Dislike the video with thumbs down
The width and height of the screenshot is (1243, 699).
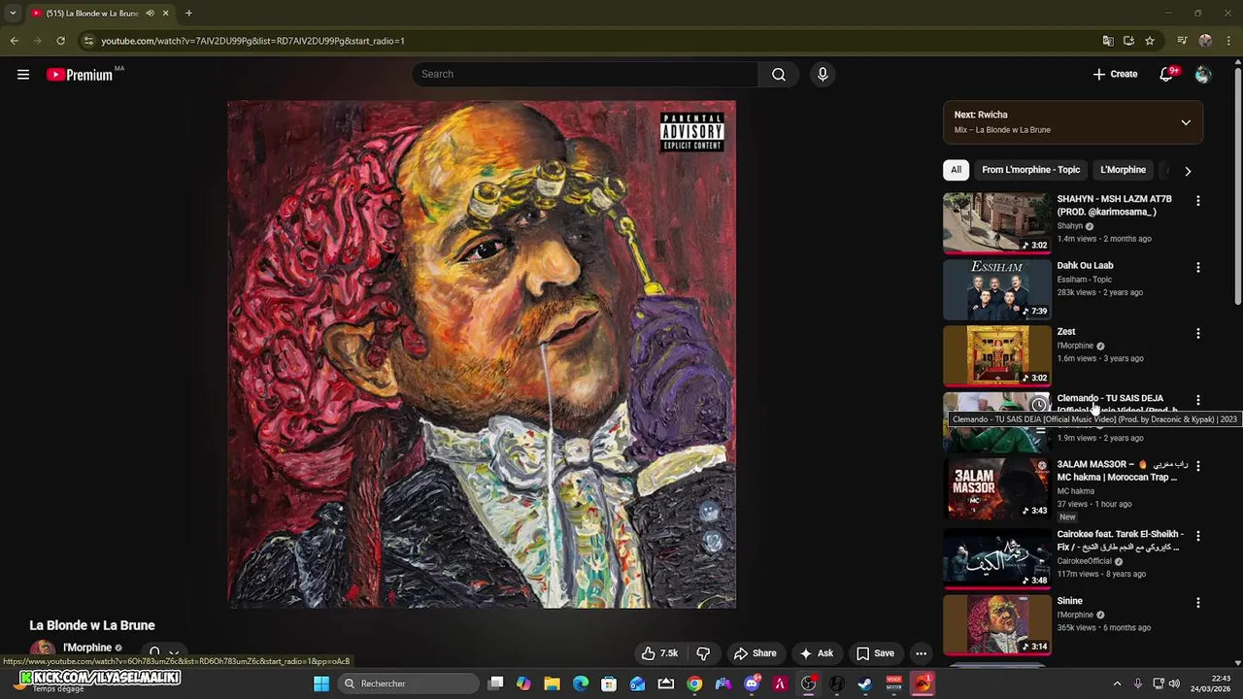[x=704, y=653]
